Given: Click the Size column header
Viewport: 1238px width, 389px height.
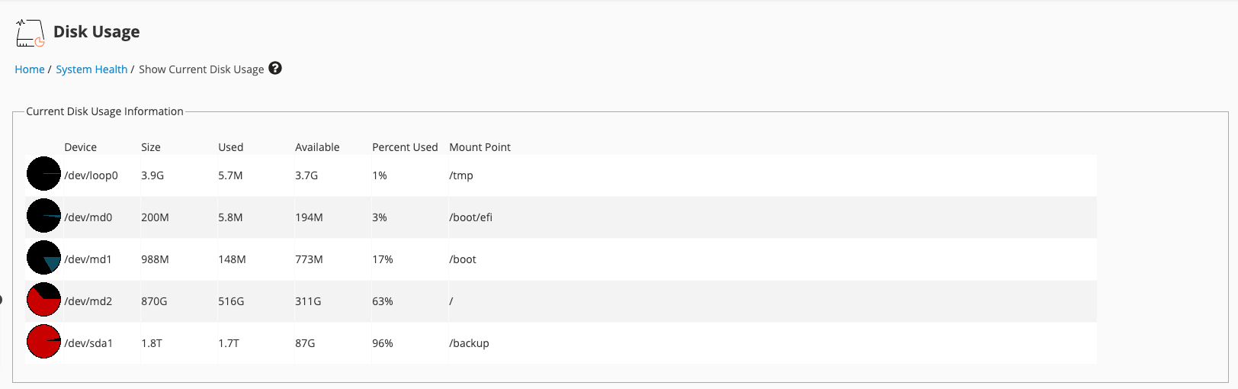Looking at the screenshot, I should pyautogui.click(x=151, y=147).
